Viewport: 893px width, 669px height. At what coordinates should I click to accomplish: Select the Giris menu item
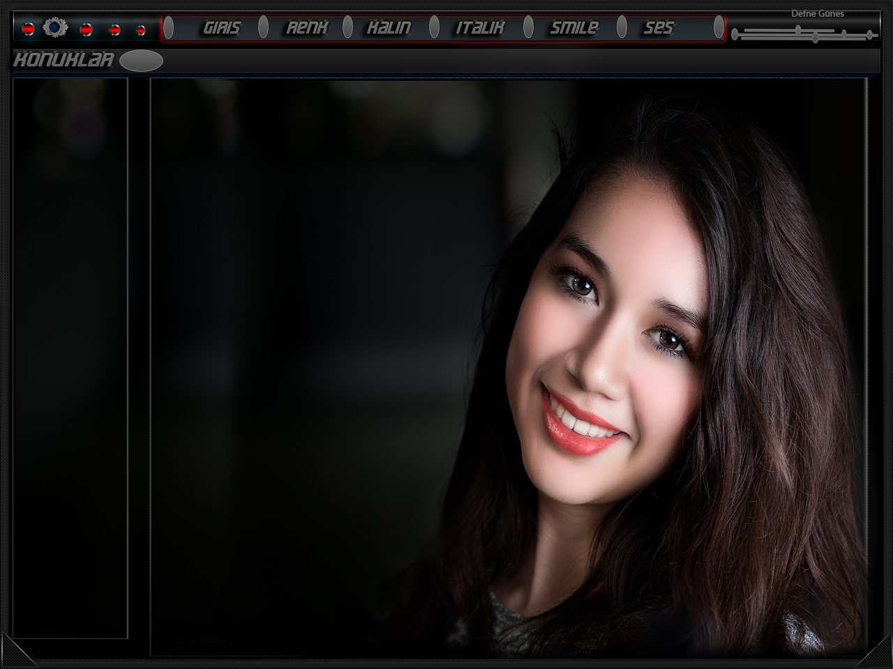coord(221,28)
